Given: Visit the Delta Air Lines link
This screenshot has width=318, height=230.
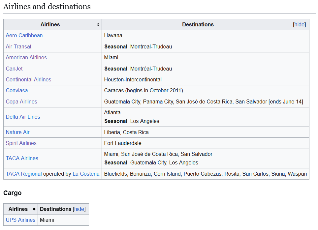Looking at the screenshot, I should (23, 117).
